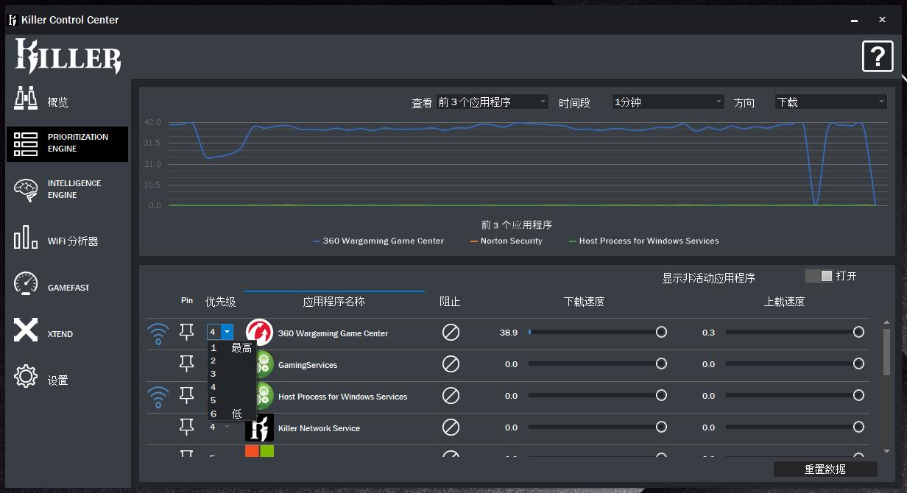Pin the Killer Network Service row
The image size is (907, 493).
point(187,428)
